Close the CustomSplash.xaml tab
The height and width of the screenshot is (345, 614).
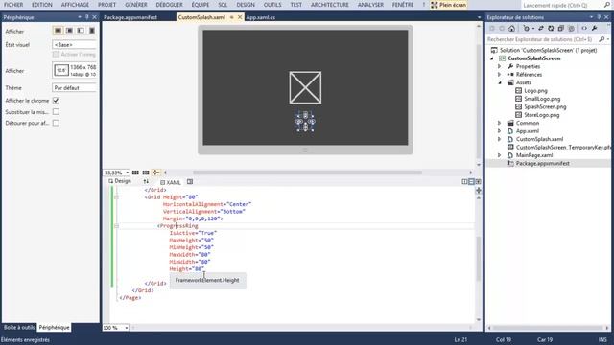tap(240, 17)
